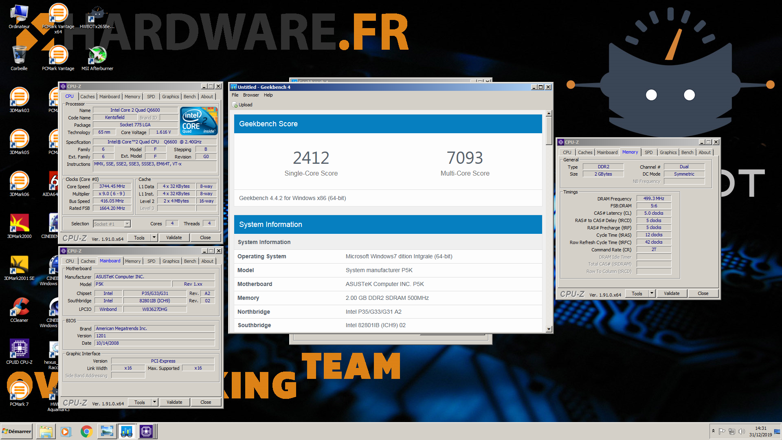Open the PCMark Vantage x64 desktop shortcut
The height and width of the screenshot is (440, 782).
coord(58,18)
